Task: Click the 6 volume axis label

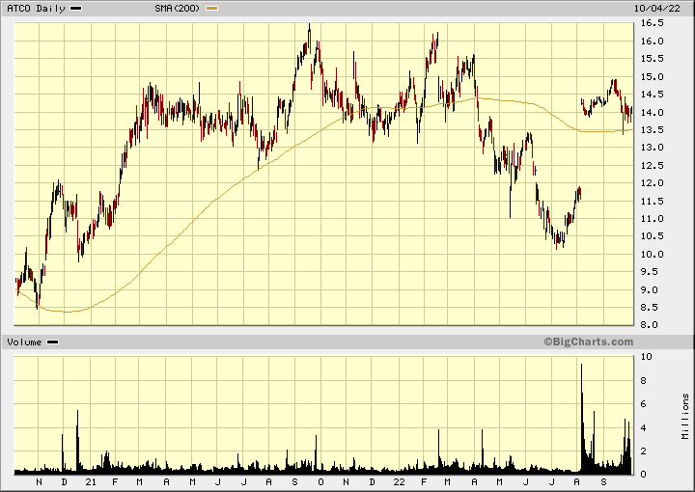Action: tap(644, 404)
